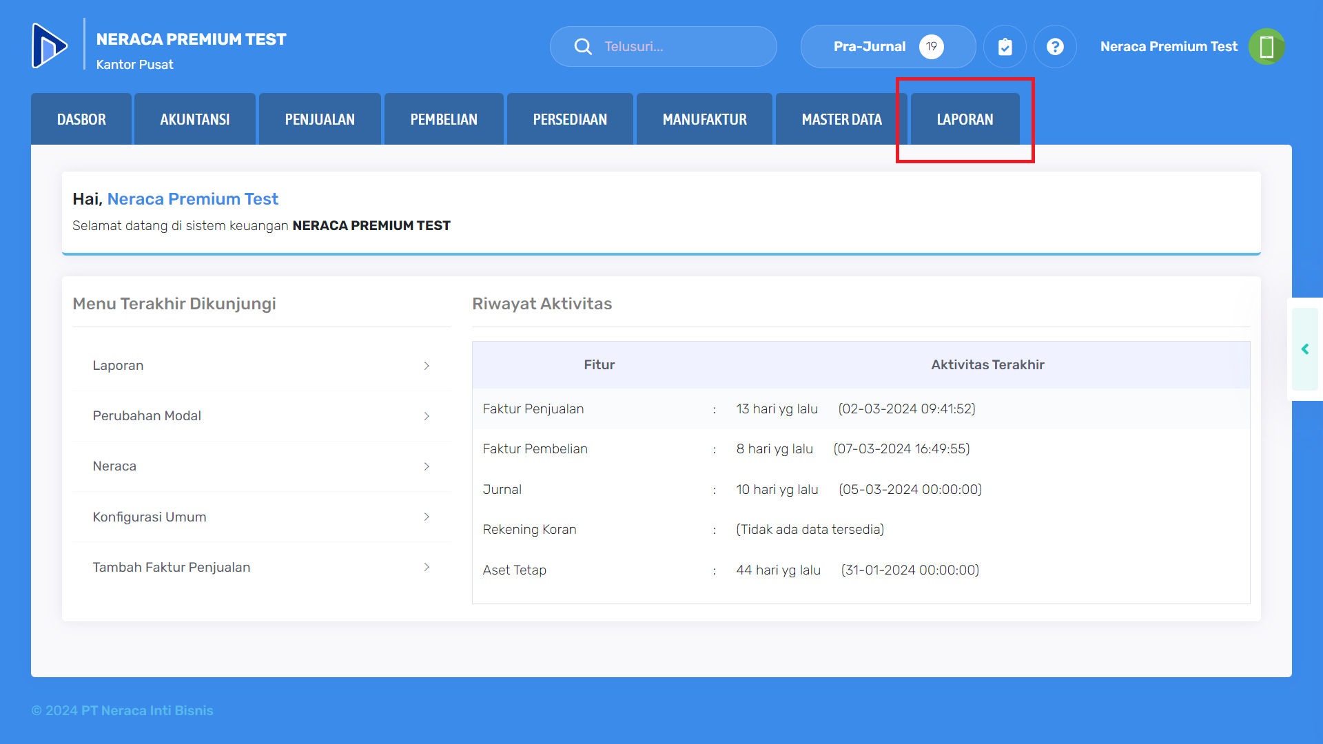Open the Penjualan menu
The width and height of the screenshot is (1323, 744).
coord(320,119)
